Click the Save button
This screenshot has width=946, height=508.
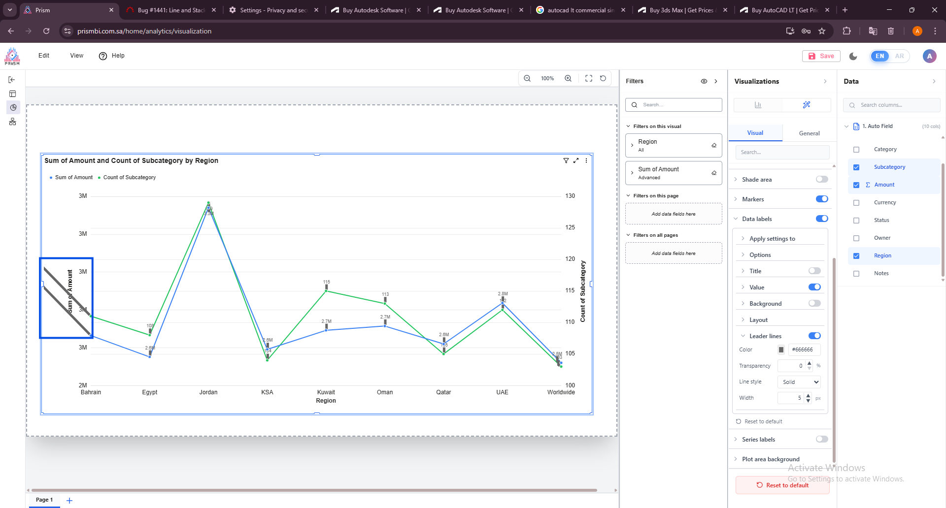click(821, 56)
